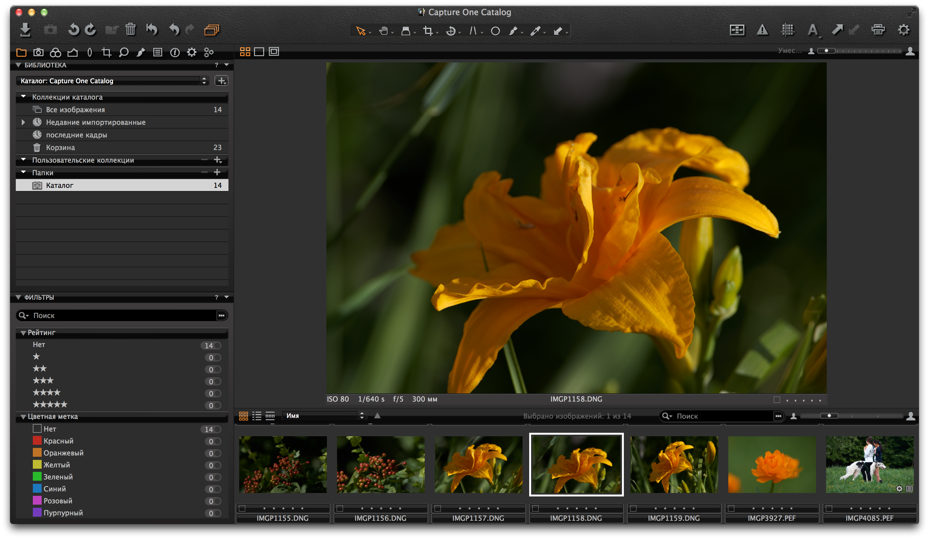Click the trash delete icon in toolbar

[130, 29]
